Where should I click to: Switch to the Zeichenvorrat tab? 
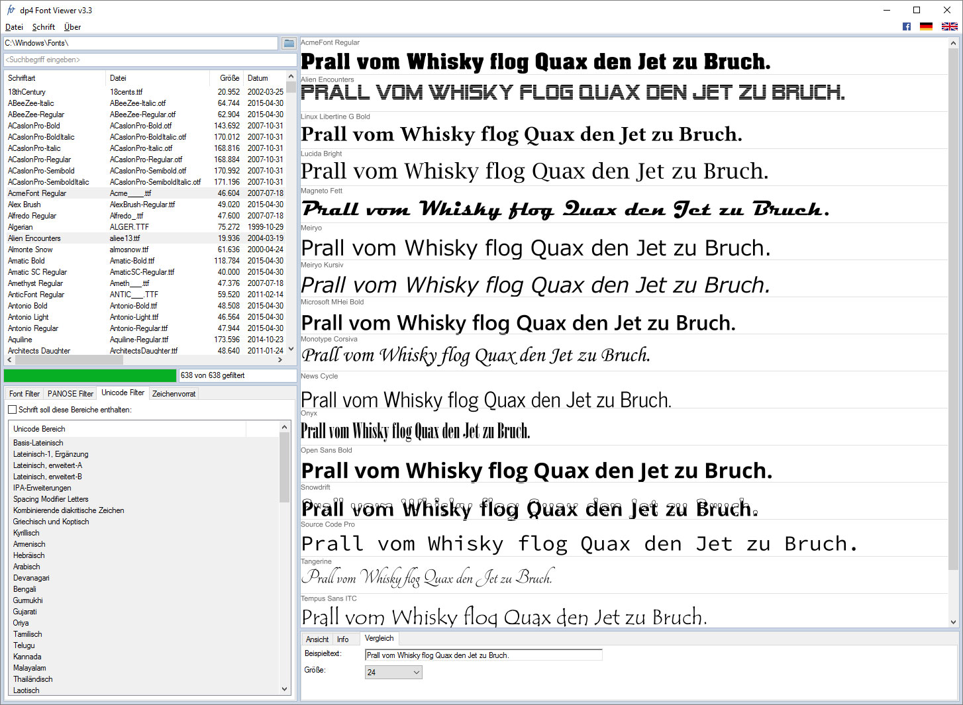[x=174, y=394]
